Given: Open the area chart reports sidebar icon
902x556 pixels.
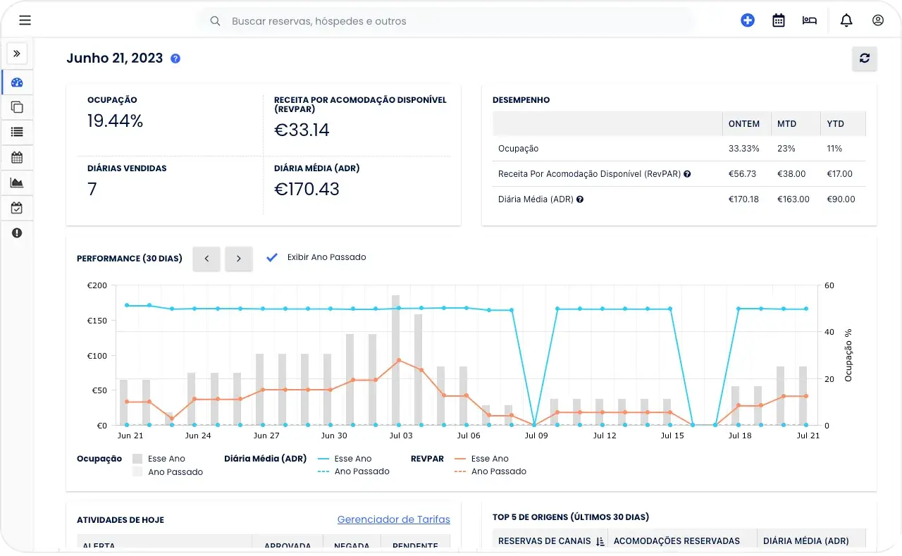Looking at the screenshot, I should coord(17,183).
